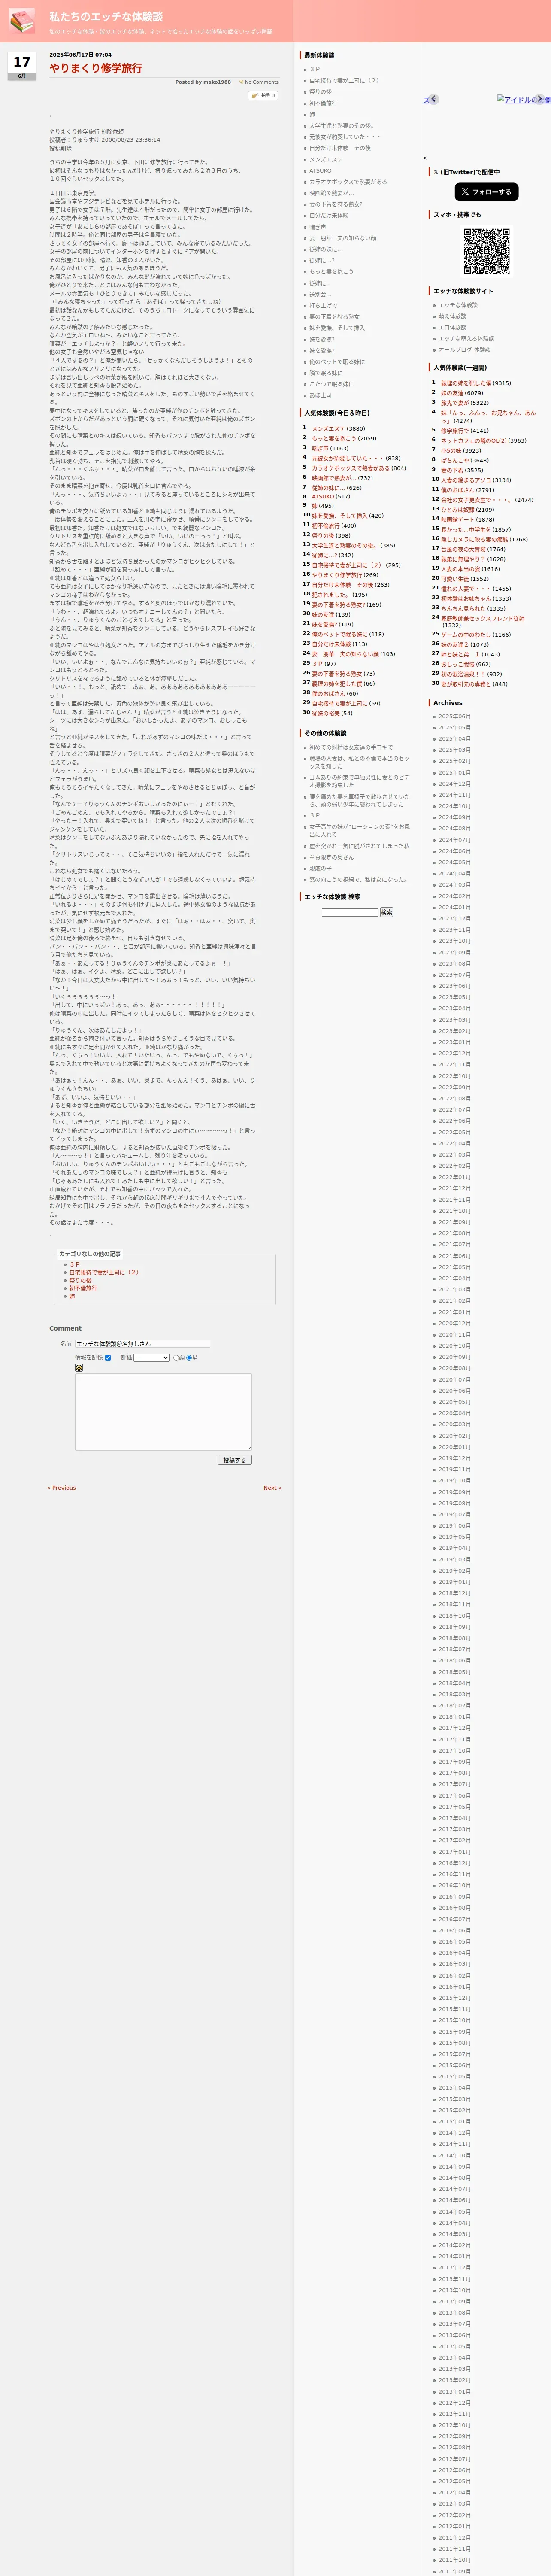
Task: Open the No Comments link
Action: point(262,82)
